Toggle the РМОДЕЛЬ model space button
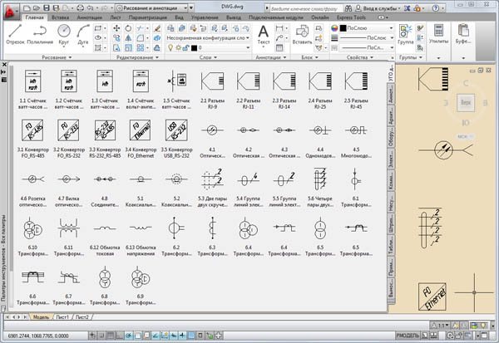The height and width of the screenshot is (343, 499). [x=407, y=334]
